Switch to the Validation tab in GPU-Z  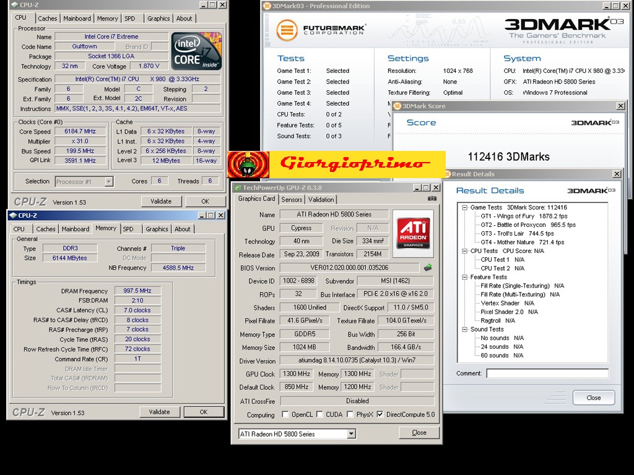pyautogui.click(x=321, y=200)
